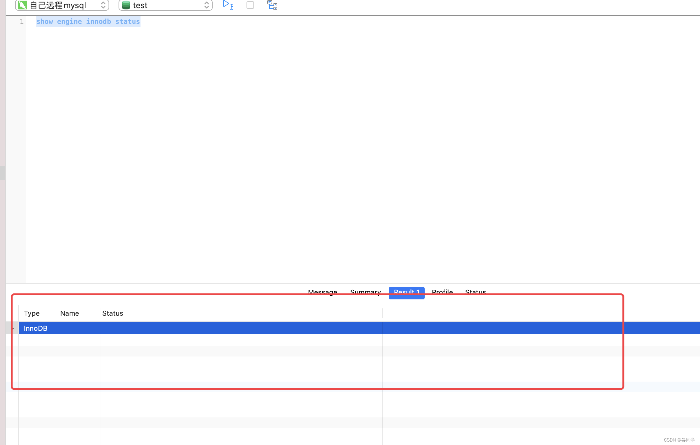Click the row indicator arrow beside InnoDB
Image resolution: width=700 pixels, height=445 pixels.
(x=13, y=328)
